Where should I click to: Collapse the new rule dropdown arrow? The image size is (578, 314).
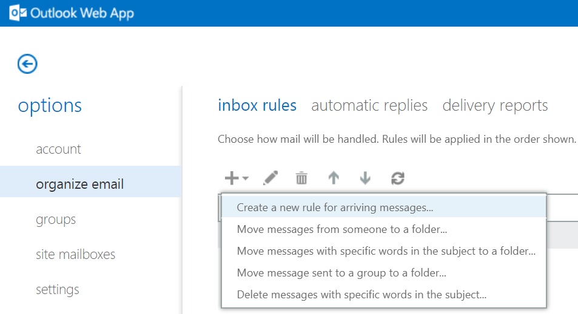pos(246,178)
